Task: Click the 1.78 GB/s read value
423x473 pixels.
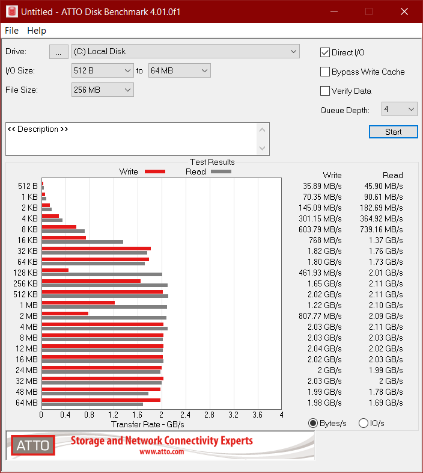Action: [386, 392]
